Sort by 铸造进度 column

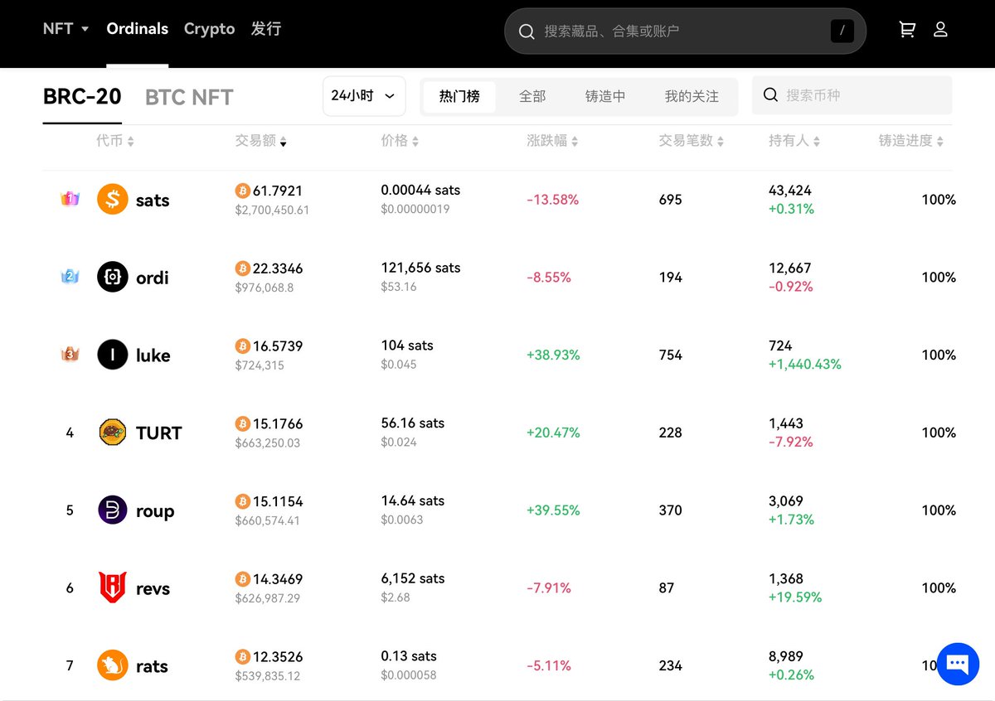point(911,141)
